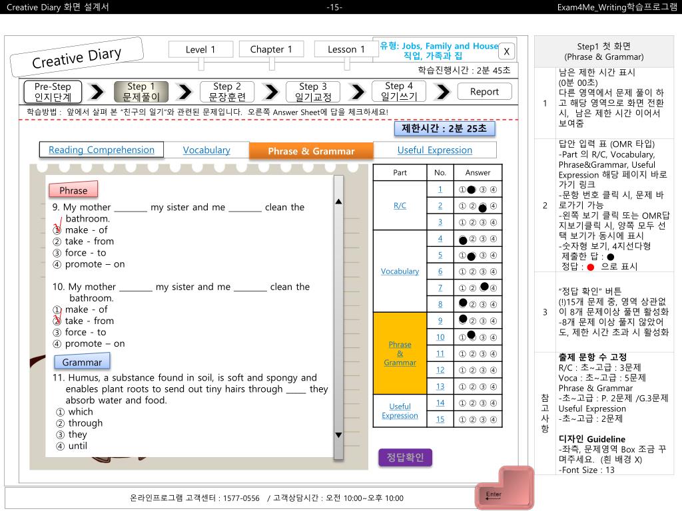This screenshot has height=511, width=682.
Task: Mark answer ③ for question 5 on answer sheet
Action: (x=483, y=255)
